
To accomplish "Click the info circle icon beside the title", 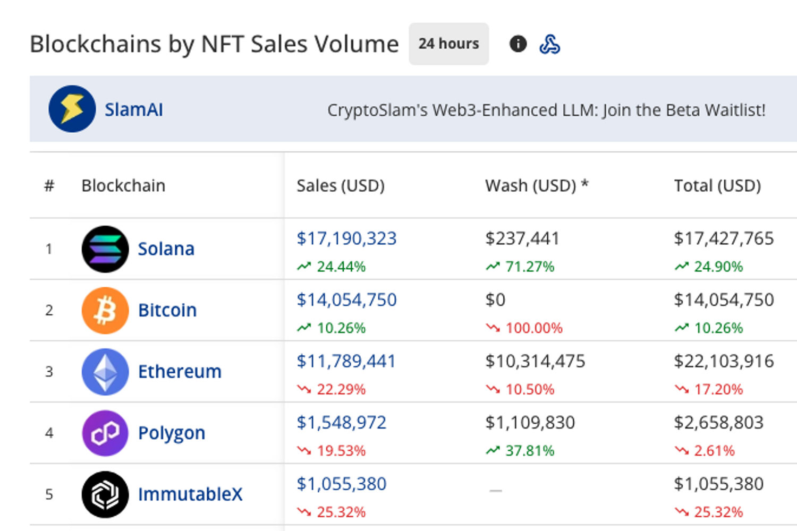I will (518, 44).
